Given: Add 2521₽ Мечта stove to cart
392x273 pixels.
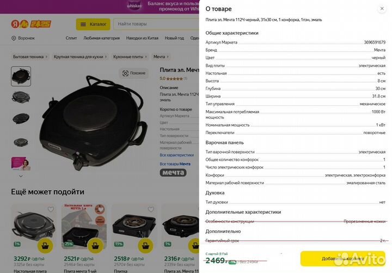Looking at the screenshot, I should [x=95, y=245].
